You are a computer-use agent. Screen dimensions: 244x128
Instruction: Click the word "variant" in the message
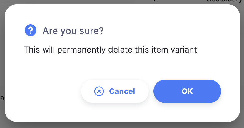184,50
